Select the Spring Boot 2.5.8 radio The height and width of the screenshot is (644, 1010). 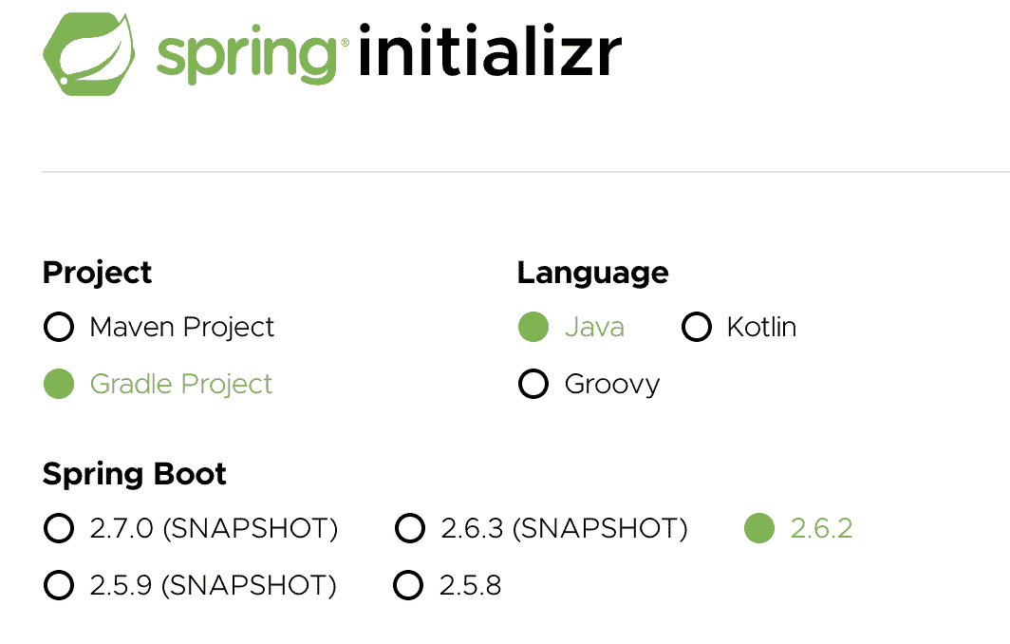pyautogui.click(x=407, y=586)
